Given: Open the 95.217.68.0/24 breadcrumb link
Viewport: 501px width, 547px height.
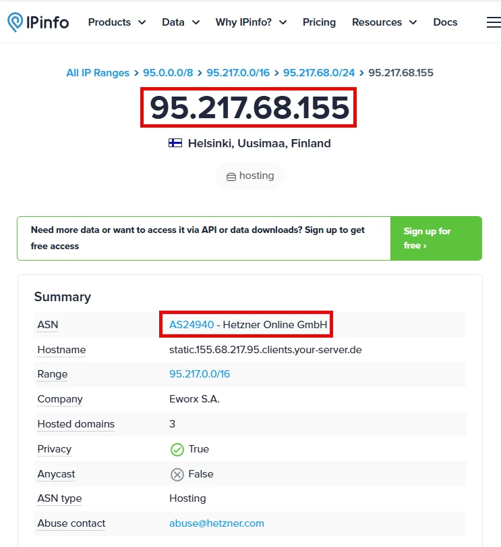Looking at the screenshot, I should point(319,72).
